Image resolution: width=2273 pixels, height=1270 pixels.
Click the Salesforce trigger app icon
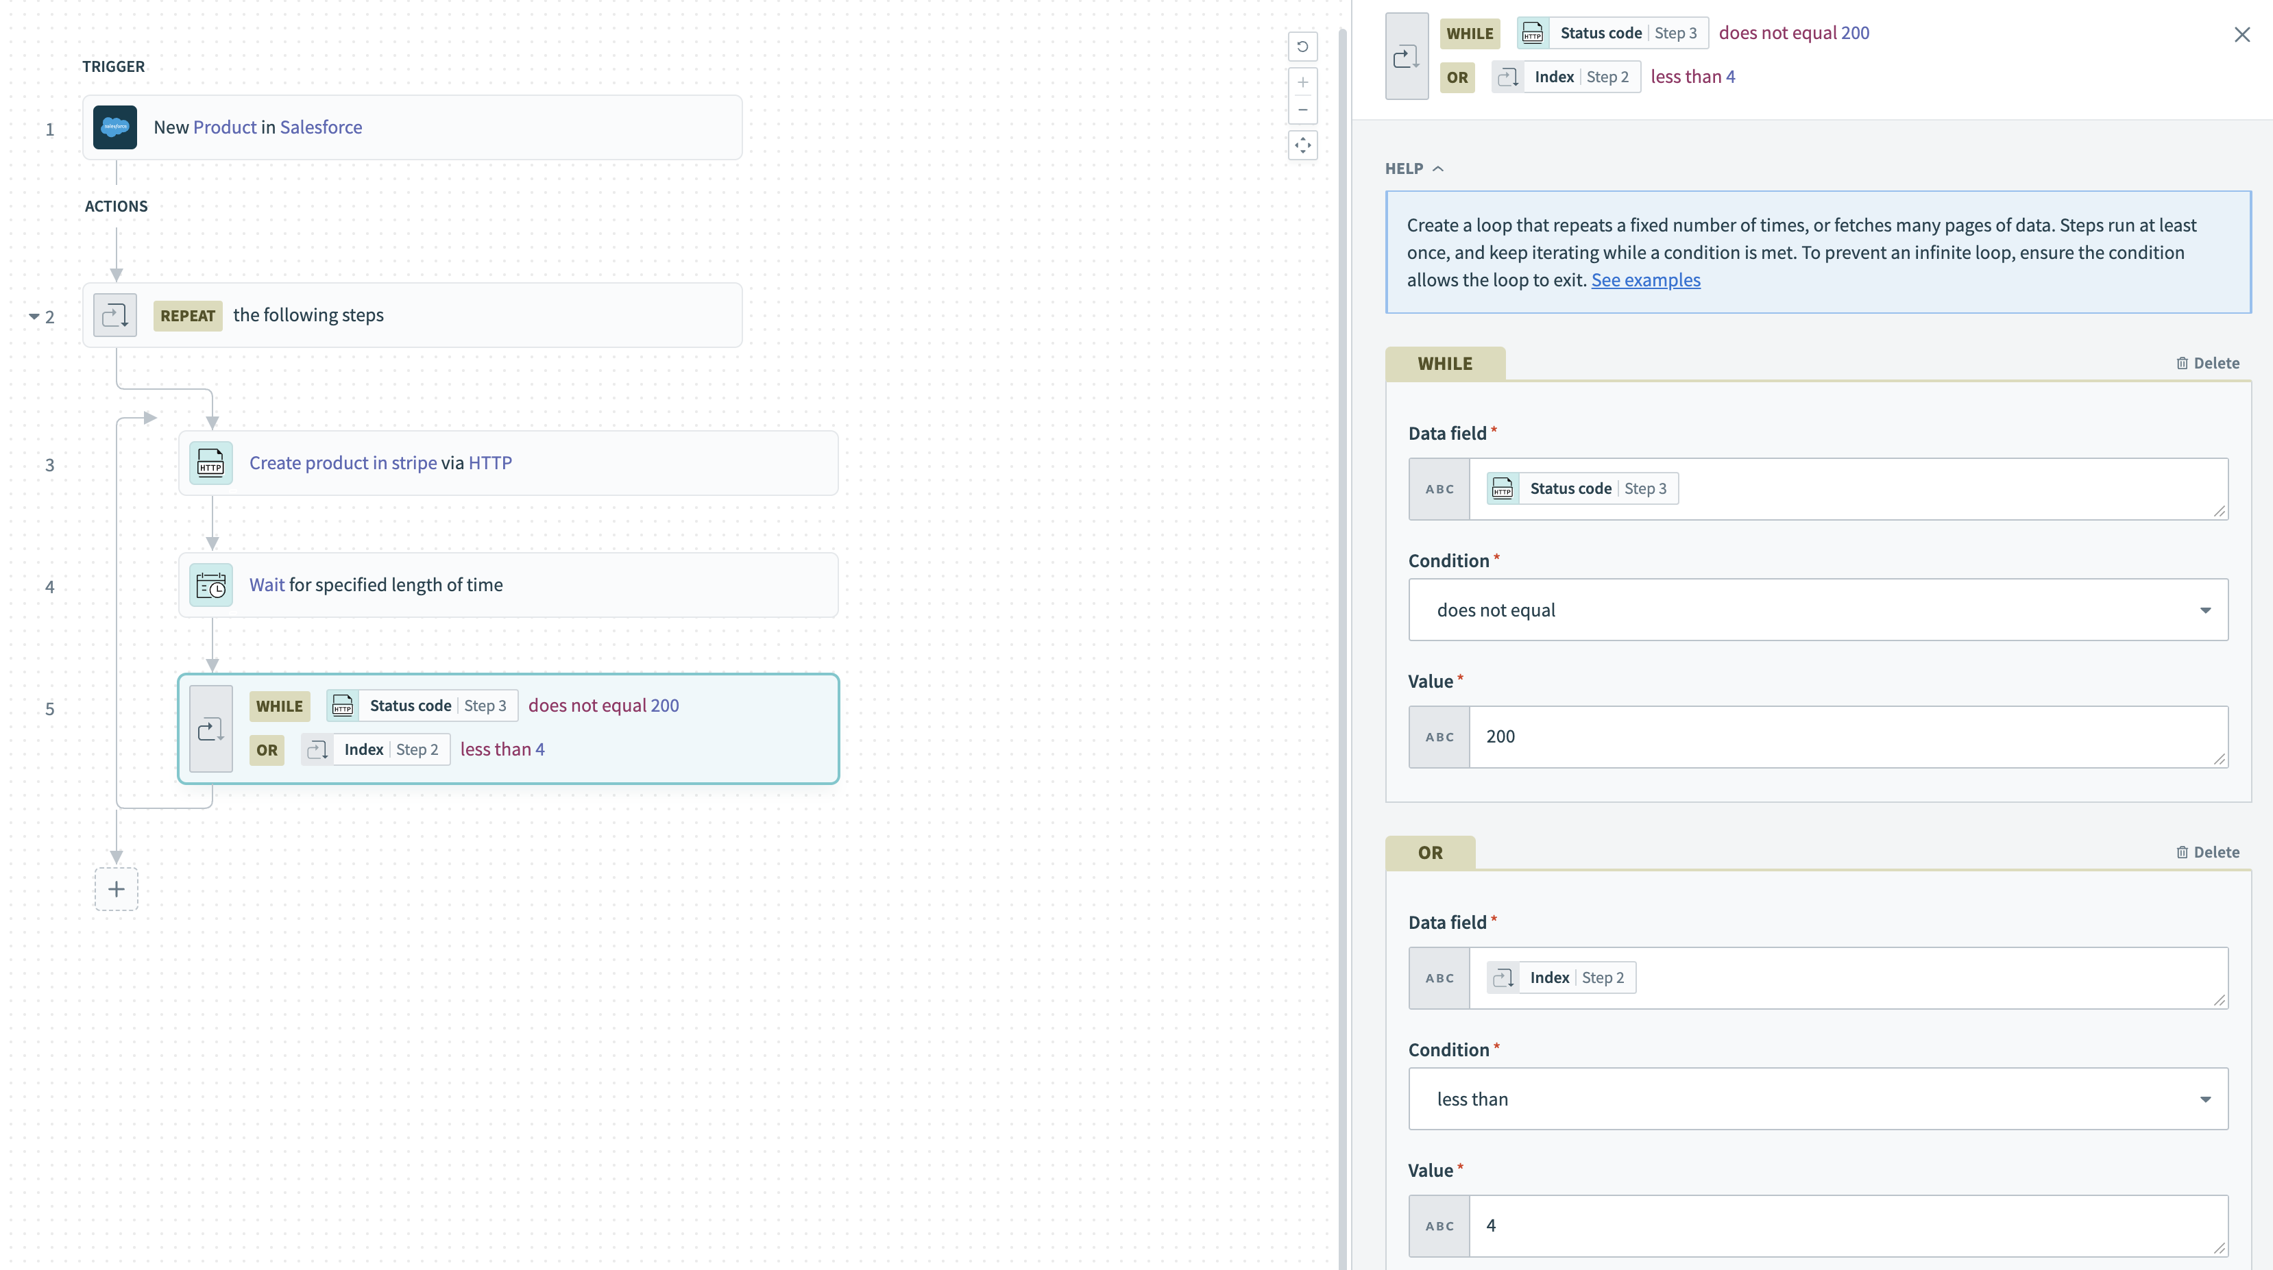[114, 127]
